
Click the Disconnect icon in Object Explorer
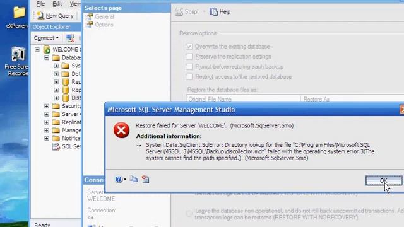pos(70,38)
